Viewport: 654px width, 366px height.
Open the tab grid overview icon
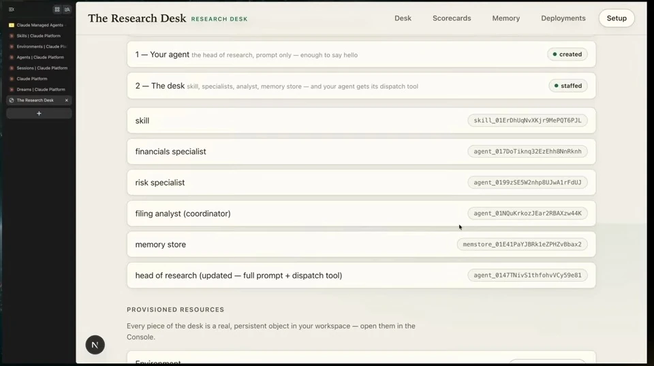[x=57, y=9]
